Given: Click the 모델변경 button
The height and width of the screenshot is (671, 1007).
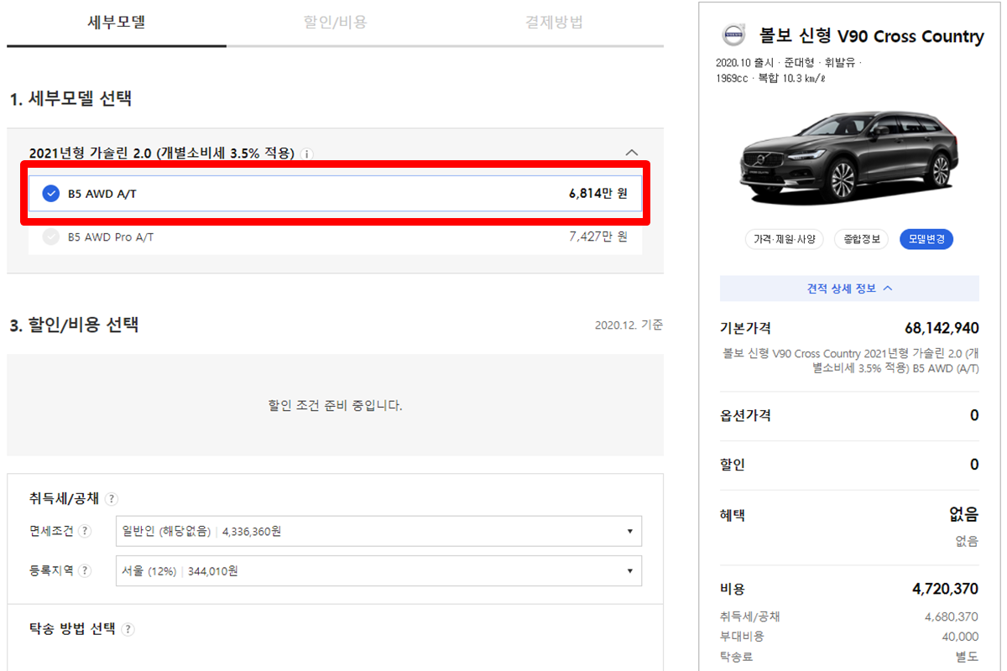Looking at the screenshot, I should [x=926, y=239].
